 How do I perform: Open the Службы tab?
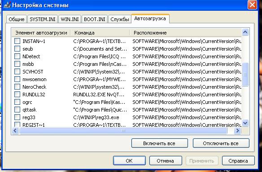120,19
